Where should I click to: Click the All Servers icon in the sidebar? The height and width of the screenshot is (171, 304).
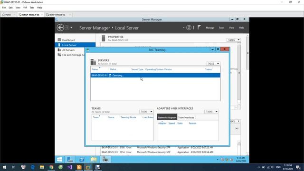59,50
